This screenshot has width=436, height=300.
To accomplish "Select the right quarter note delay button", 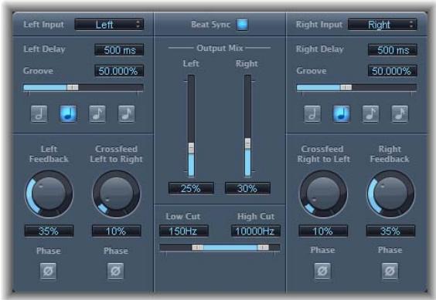I will click(342, 113).
